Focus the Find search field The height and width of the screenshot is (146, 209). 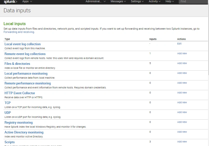tap(193, 2)
